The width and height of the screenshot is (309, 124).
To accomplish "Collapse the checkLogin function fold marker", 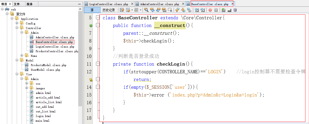I will (98, 64).
